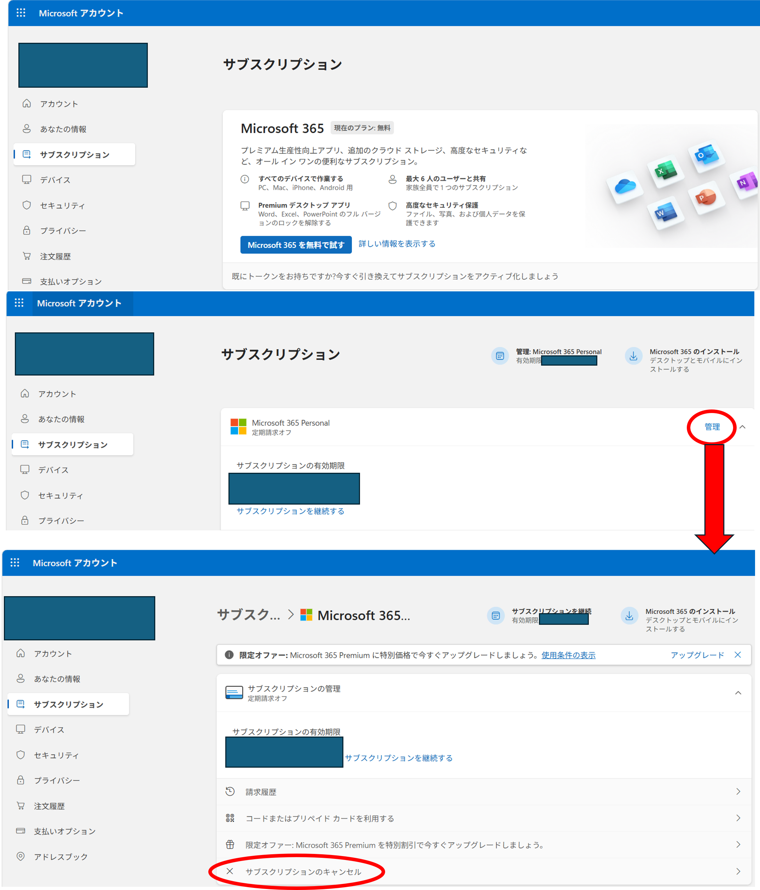Click the 管理: Microsoft 365 Personal calendar shortcut icon
The width and height of the screenshot is (760, 890).
pyautogui.click(x=500, y=356)
